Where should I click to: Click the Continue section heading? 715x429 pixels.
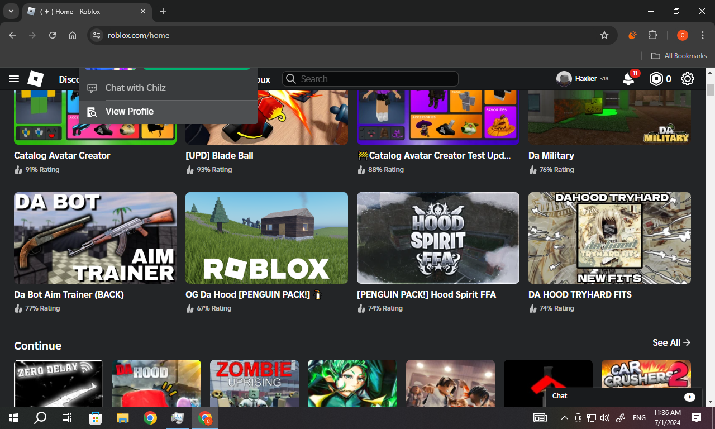(x=37, y=346)
